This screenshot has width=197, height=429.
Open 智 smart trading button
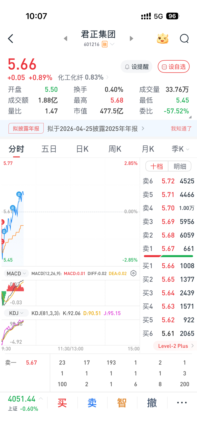click(122, 403)
